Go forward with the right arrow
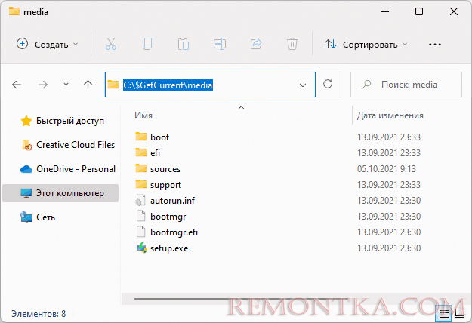 pos(43,85)
